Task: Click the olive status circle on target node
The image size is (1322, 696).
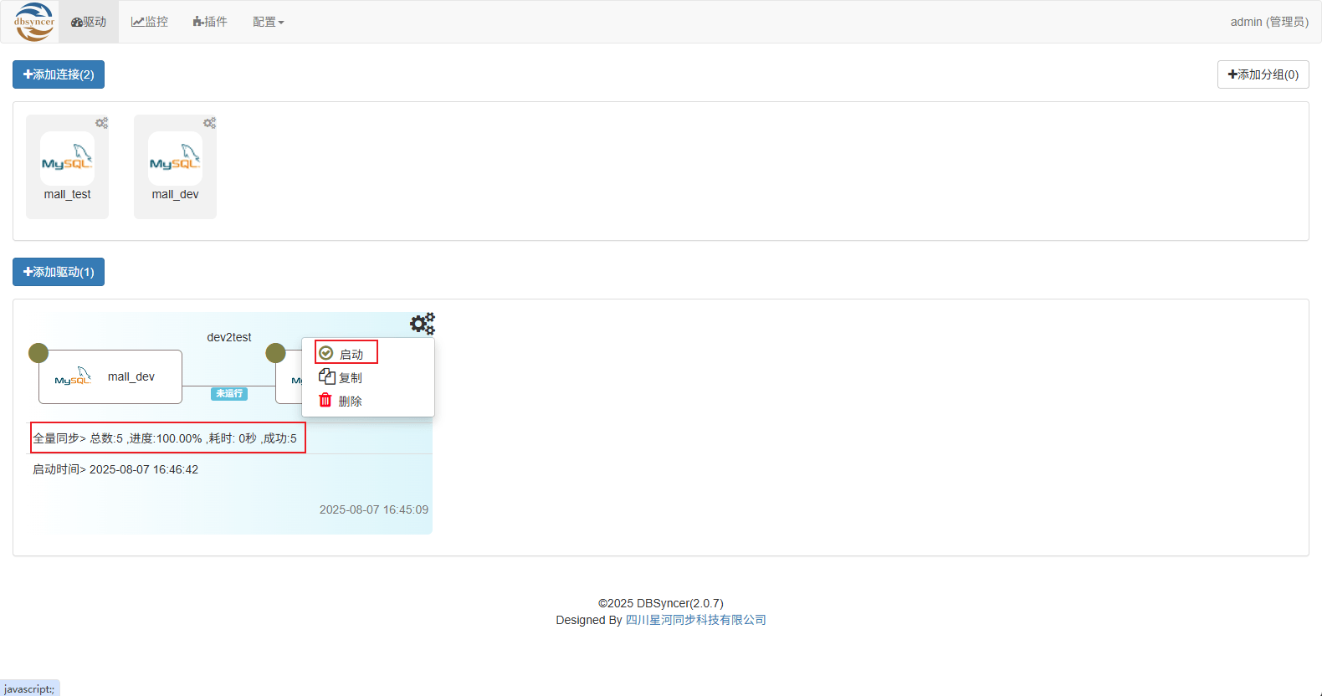Action: 275,353
